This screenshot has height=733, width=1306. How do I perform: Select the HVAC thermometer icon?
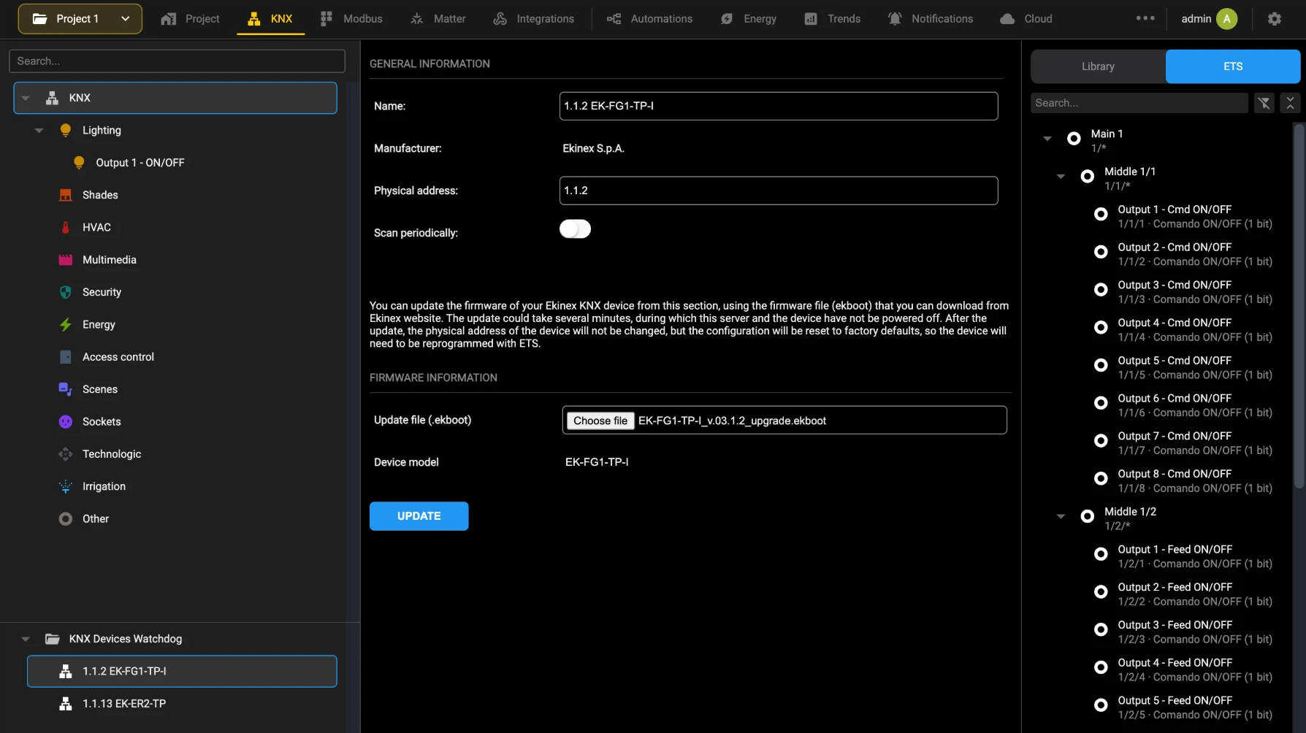[x=66, y=227]
